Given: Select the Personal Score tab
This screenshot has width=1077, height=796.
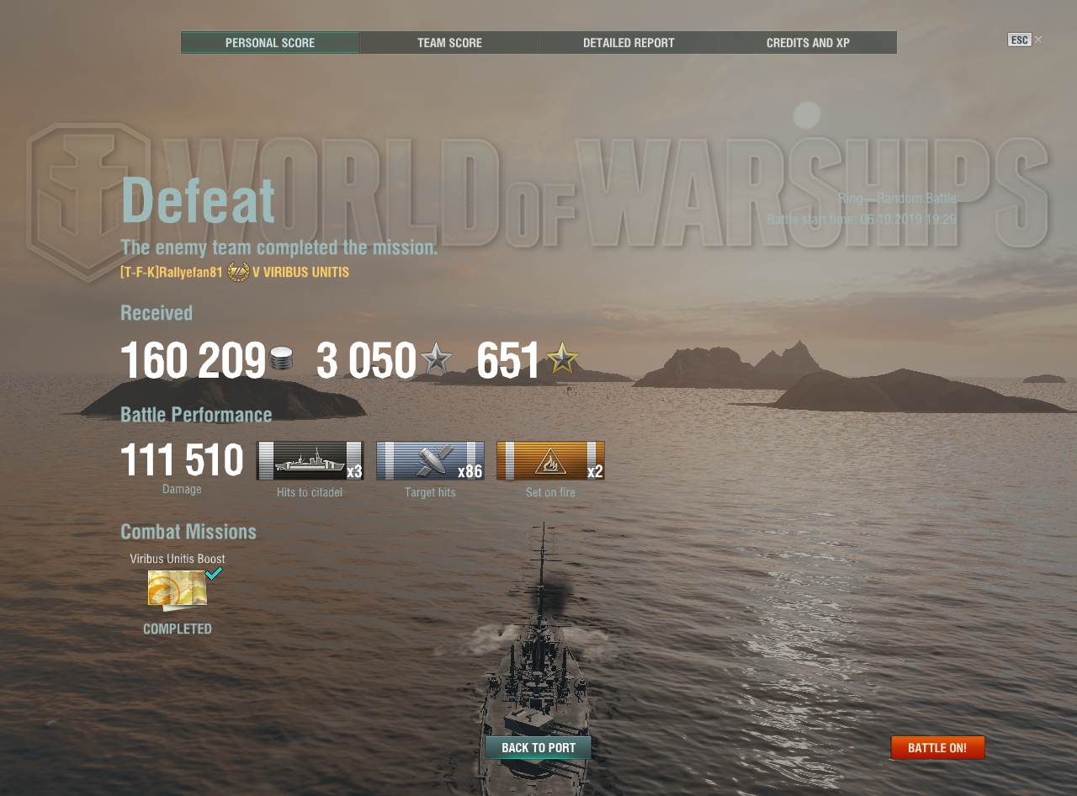Looking at the screenshot, I should pos(270,43).
